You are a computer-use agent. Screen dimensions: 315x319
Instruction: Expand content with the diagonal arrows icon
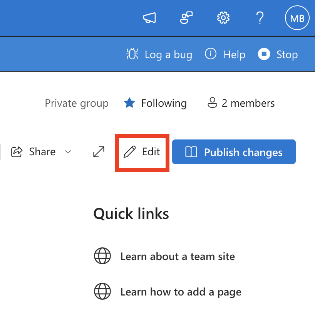tap(99, 152)
